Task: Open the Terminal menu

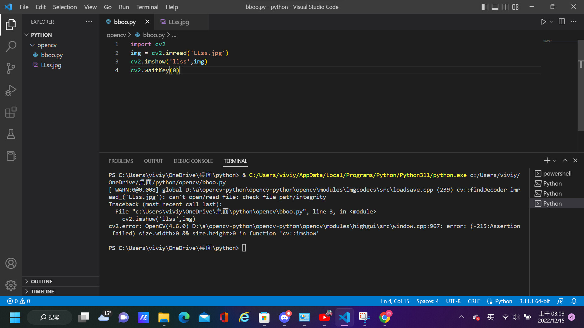Action: [x=147, y=7]
